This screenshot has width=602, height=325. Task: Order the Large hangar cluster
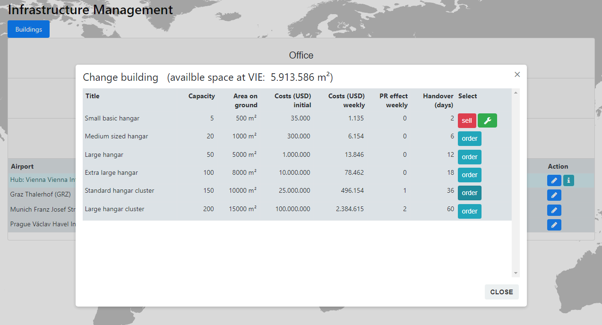point(470,211)
